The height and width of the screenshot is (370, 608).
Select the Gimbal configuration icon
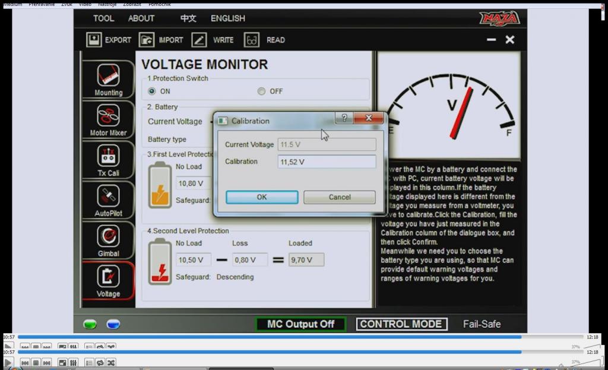pos(108,240)
